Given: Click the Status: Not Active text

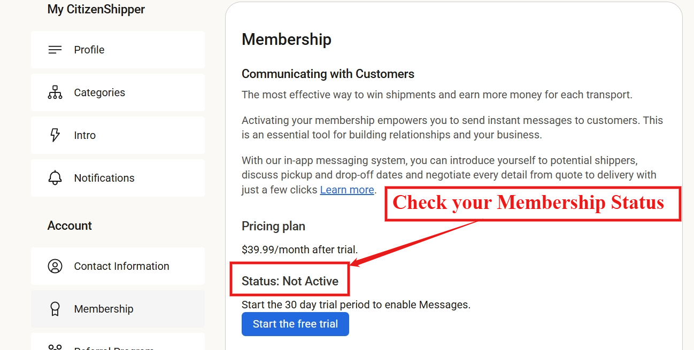Looking at the screenshot, I should pyautogui.click(x=290, y=281).
